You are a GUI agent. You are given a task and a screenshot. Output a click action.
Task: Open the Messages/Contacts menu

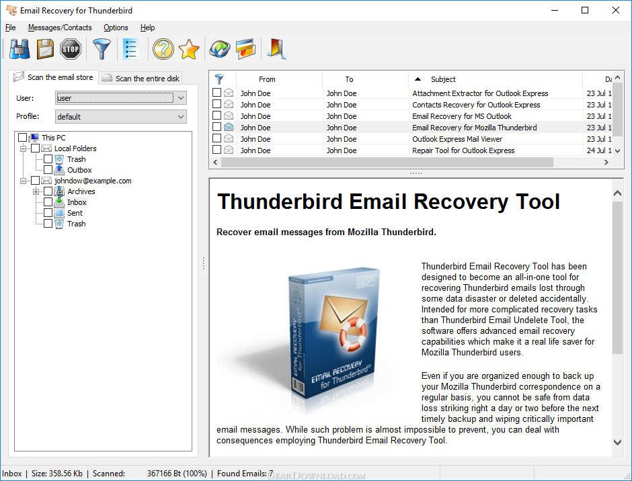60,28
